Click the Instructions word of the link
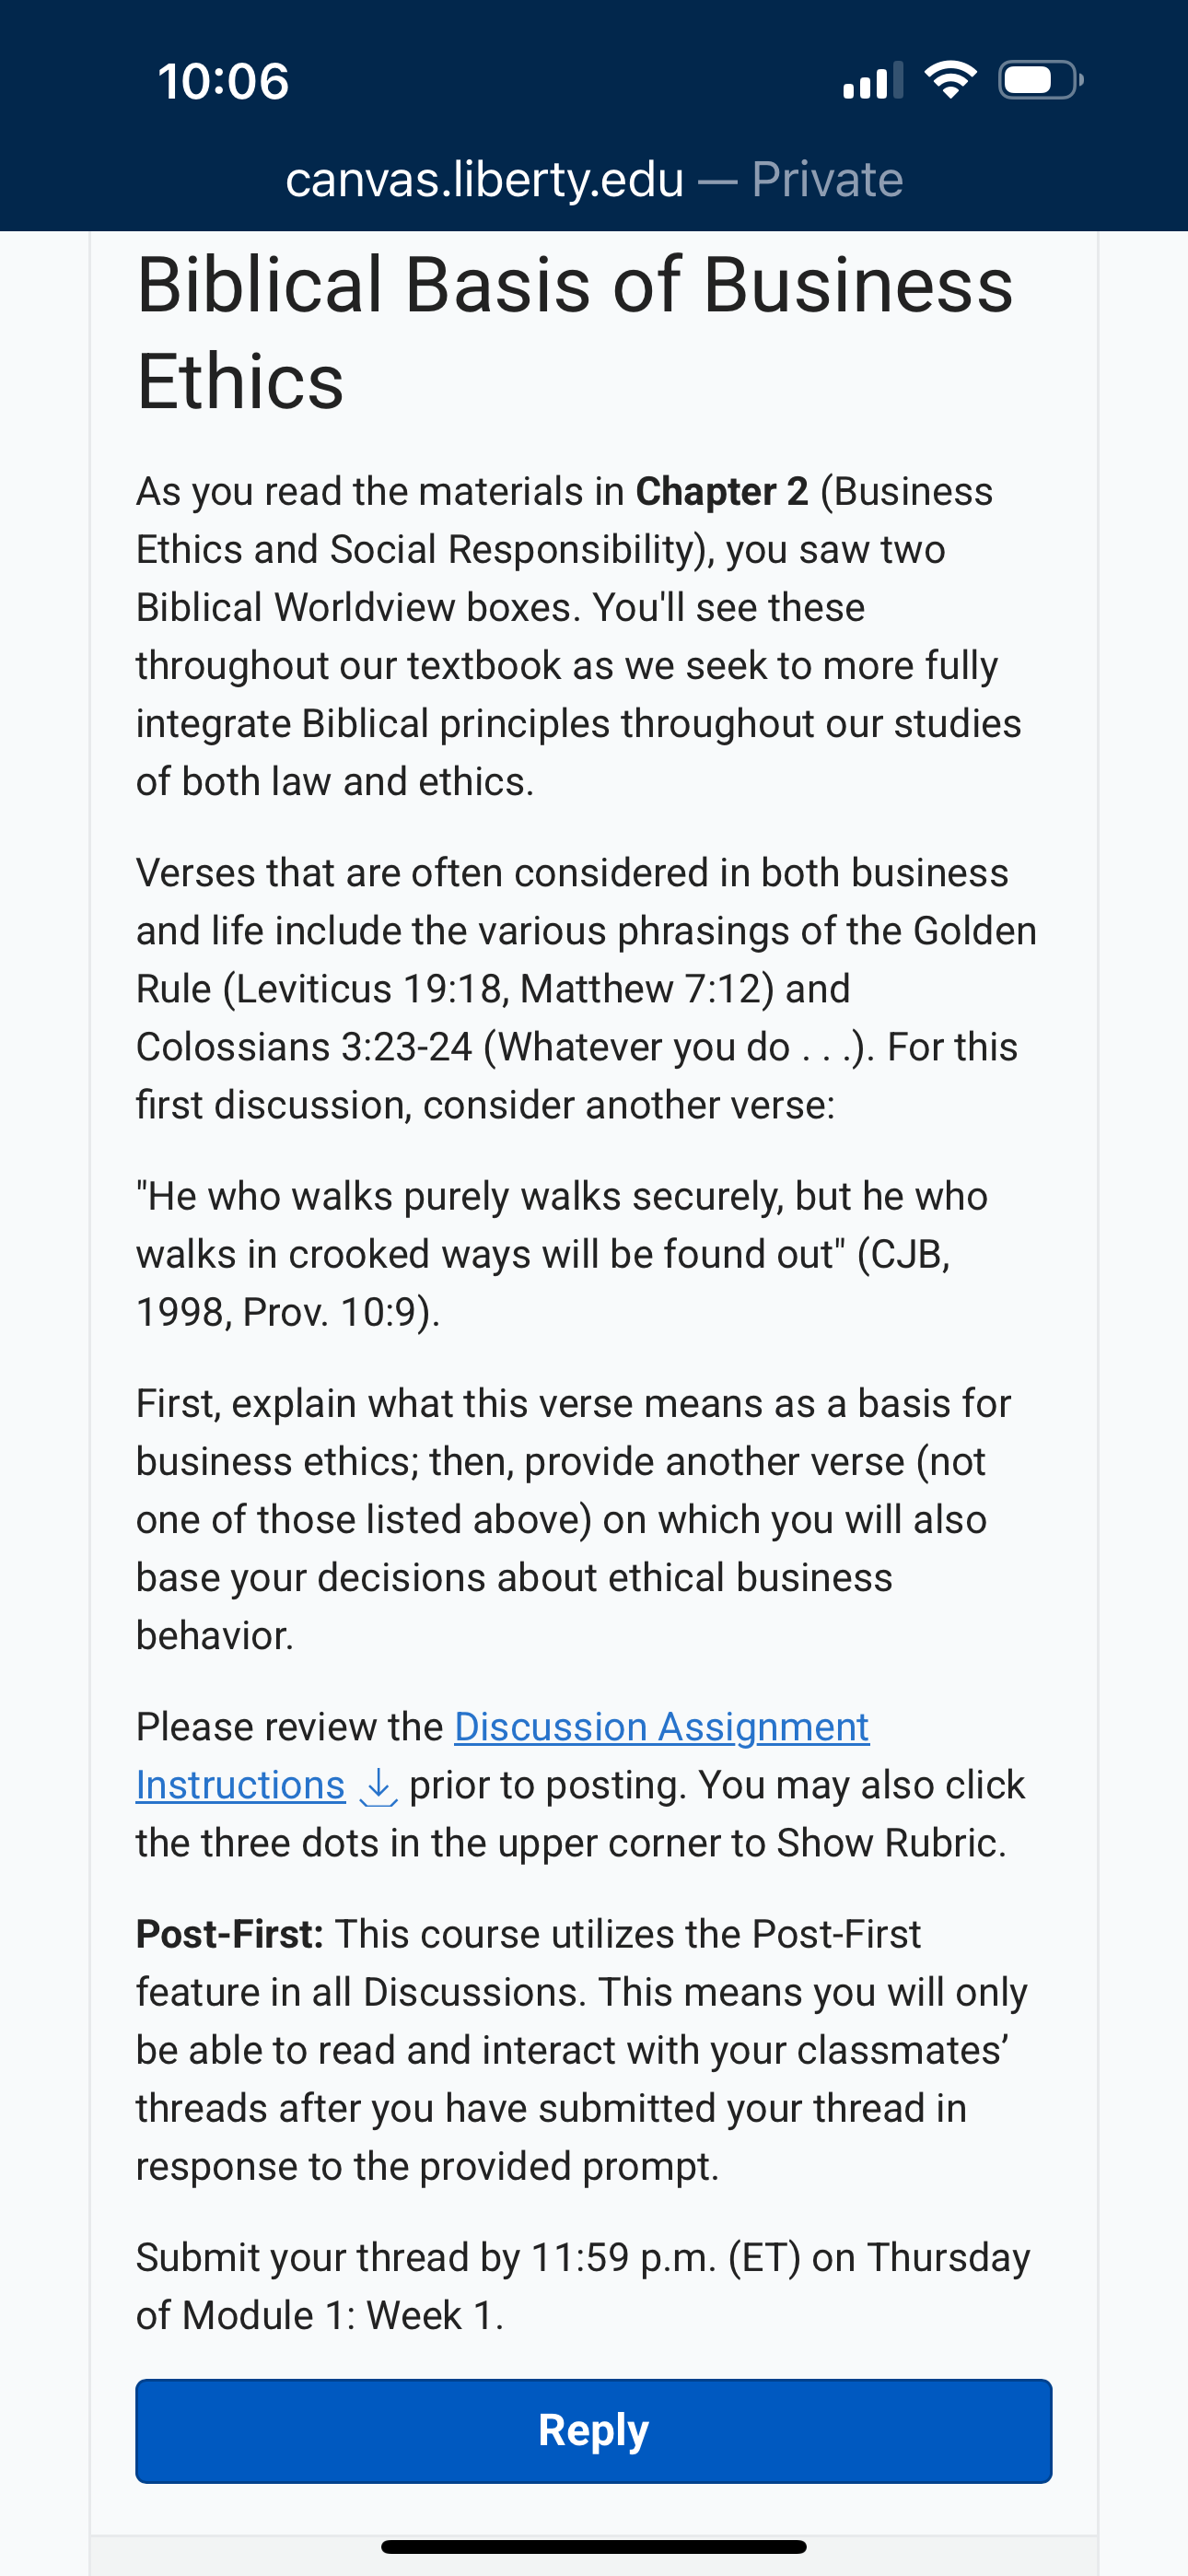 click(x=240, y=1785)
